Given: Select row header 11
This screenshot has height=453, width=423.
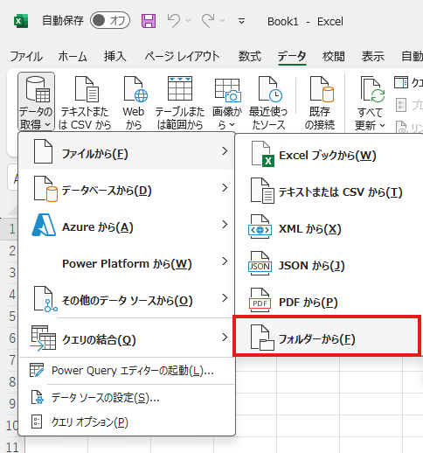Looking at the screenshot, I should pos(12,447).
